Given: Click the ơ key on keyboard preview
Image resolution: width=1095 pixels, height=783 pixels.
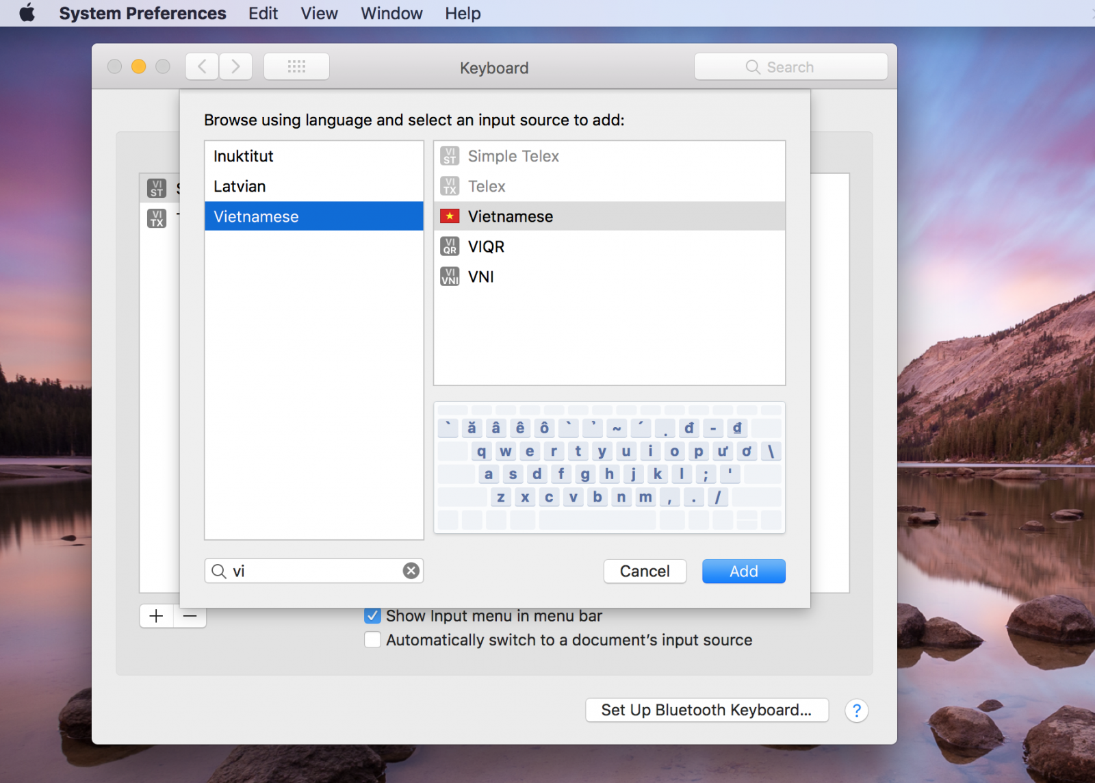Looking at the screenshot, I should coord(747,451).
